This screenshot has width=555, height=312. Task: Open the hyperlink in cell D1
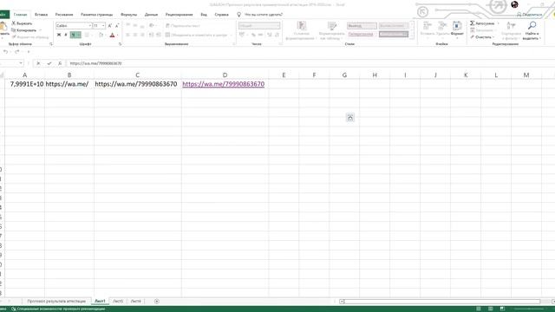[224, 84]
